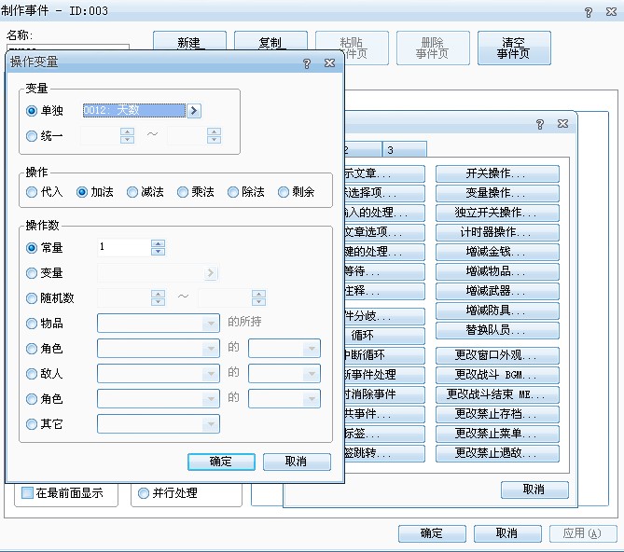The height and width of the screenshot is (552, 624).
Task: Cancel the 制作事件 window at the bottom
Action: (507, 533)
